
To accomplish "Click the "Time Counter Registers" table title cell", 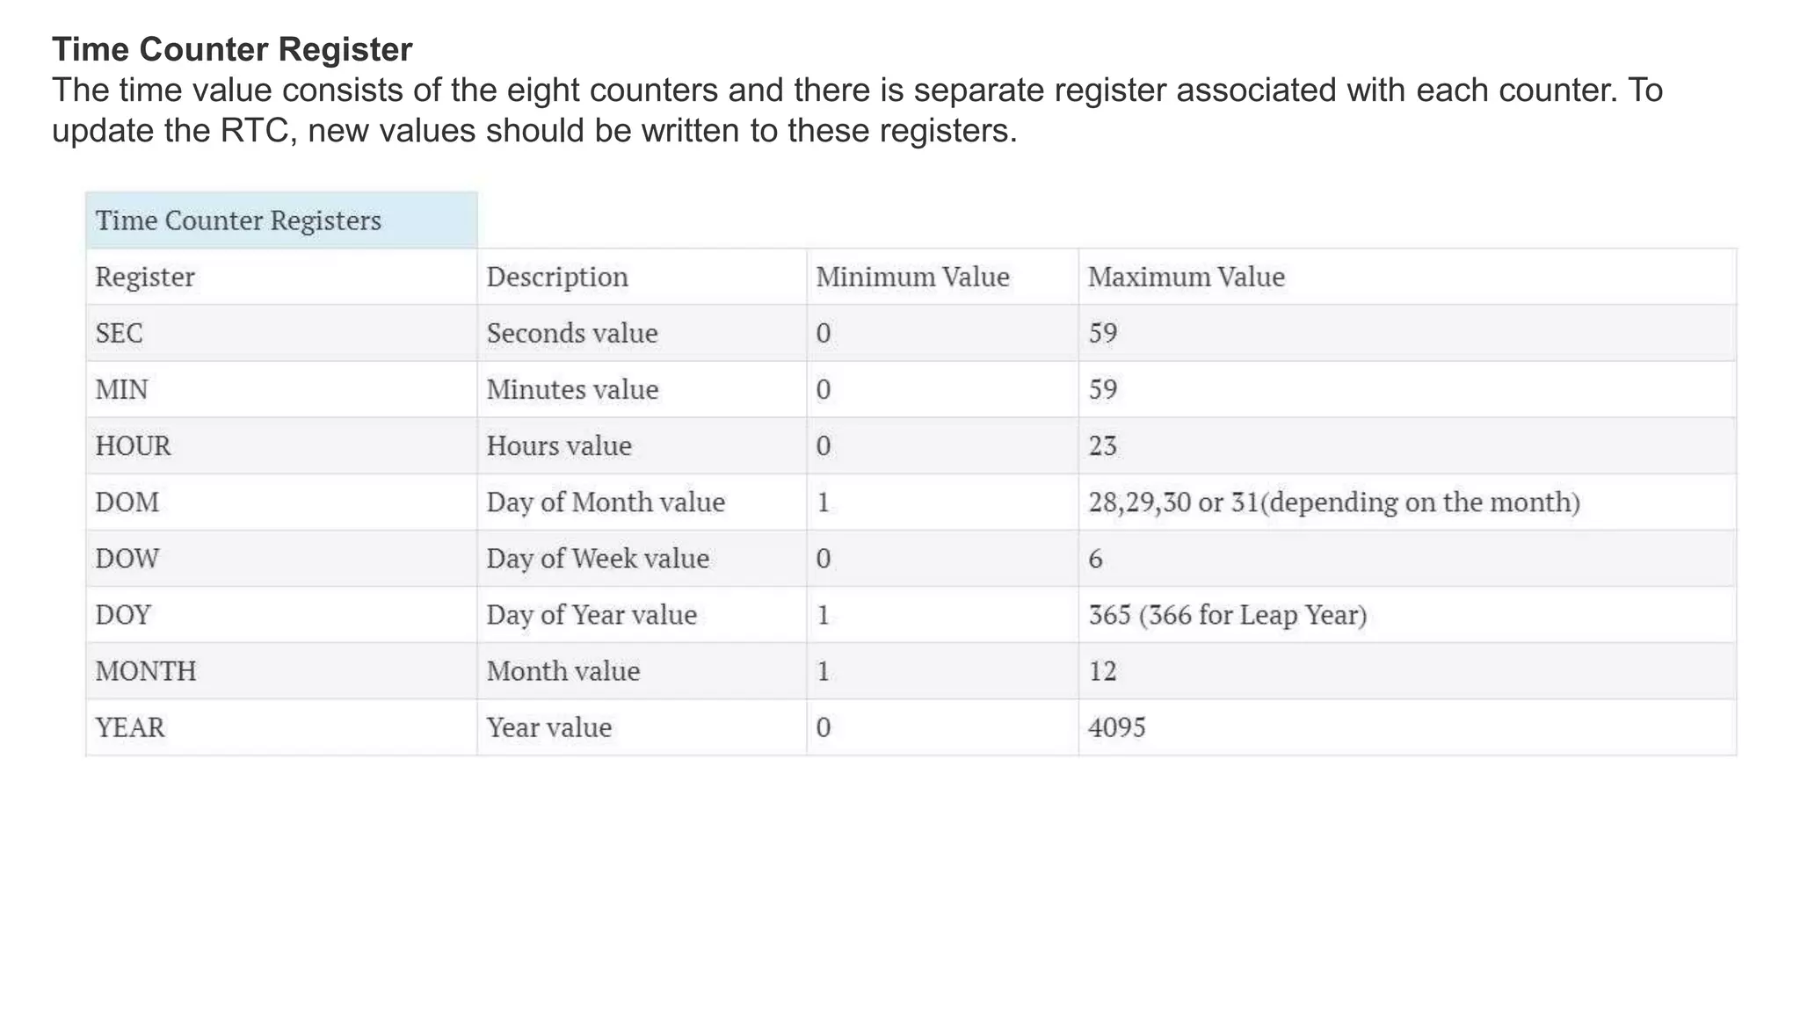I will click(238, 220).
